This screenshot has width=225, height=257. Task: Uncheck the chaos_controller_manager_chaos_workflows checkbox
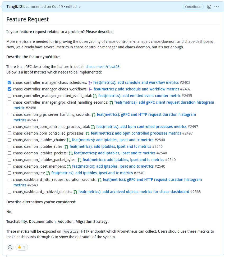(x=10, y=89)
